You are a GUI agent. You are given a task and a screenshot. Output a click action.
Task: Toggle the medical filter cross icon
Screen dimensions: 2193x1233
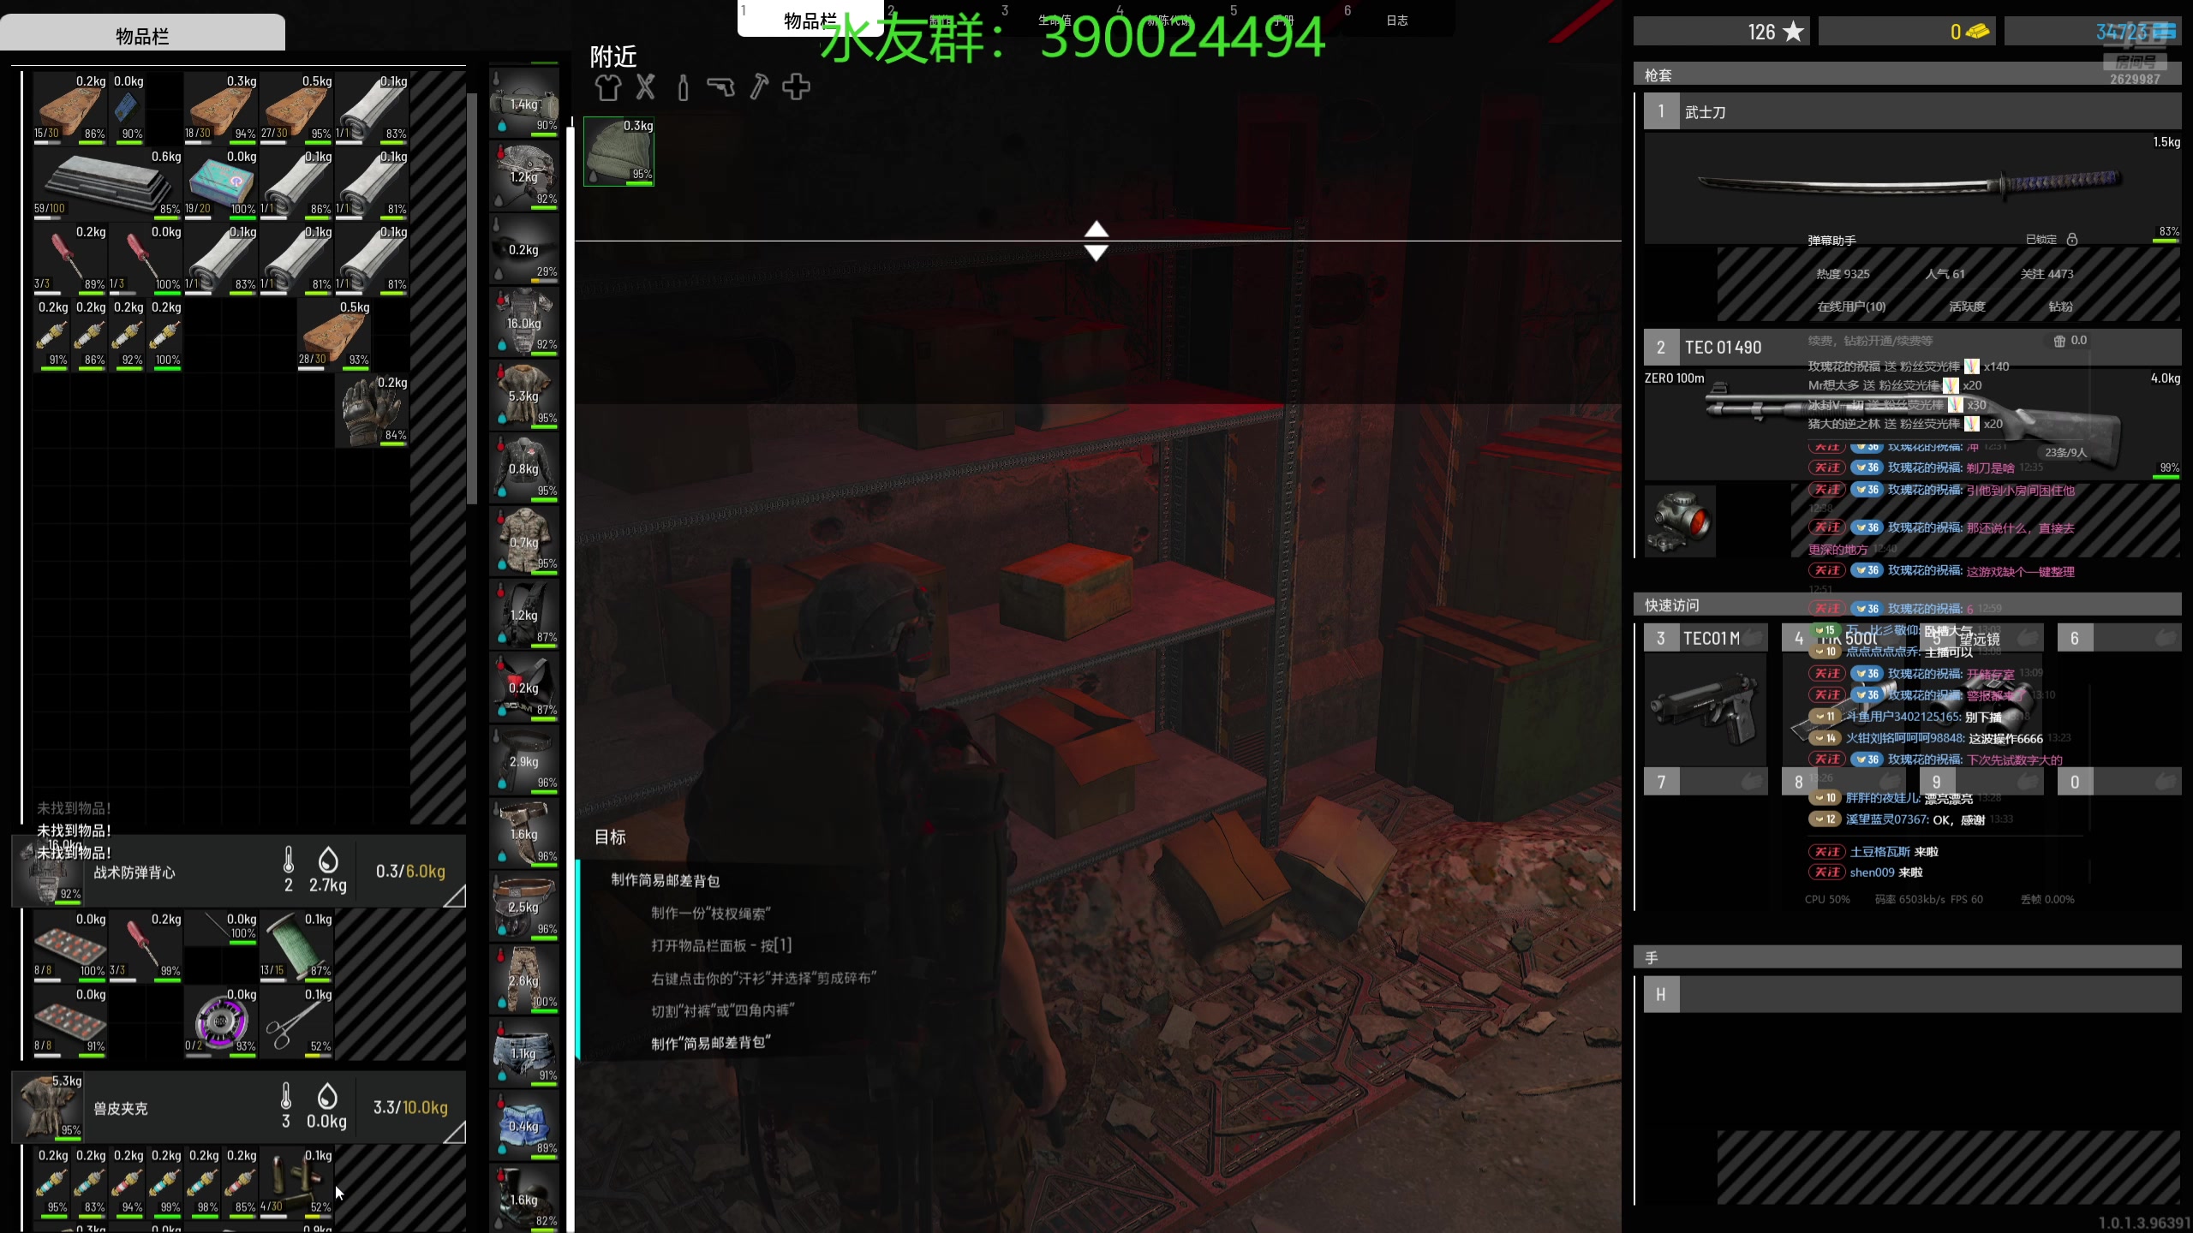click(796, 87)
